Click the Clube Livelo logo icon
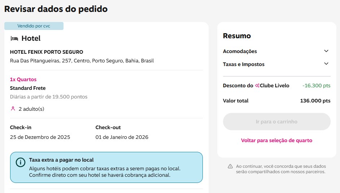340x193 pixels. (x=257, y=86)
